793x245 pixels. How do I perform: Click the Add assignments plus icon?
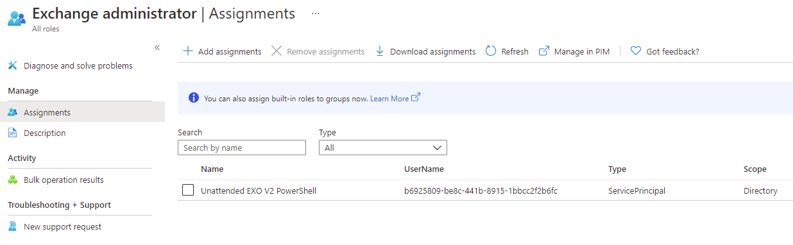(x=188, y=51)
